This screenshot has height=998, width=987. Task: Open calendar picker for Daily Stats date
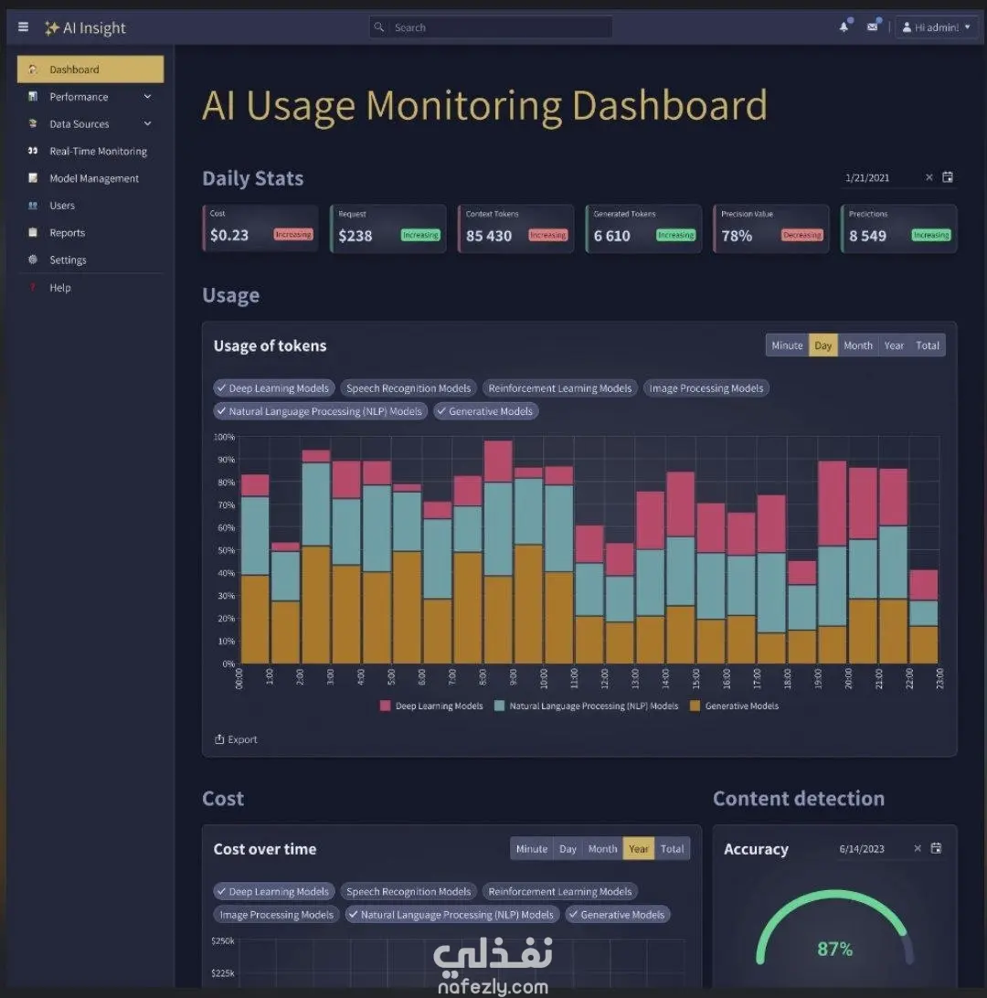(947, 177)
